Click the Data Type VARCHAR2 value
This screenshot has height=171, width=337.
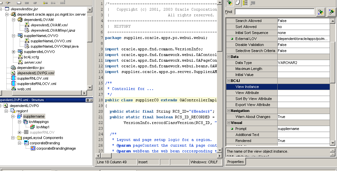point(303,63)
